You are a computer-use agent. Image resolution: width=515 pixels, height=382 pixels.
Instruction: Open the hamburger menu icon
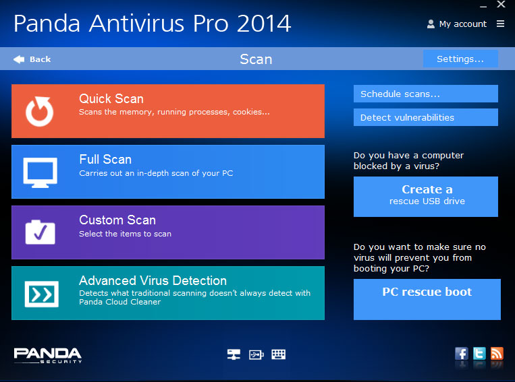pyautogui.click(x=500, y=24)
